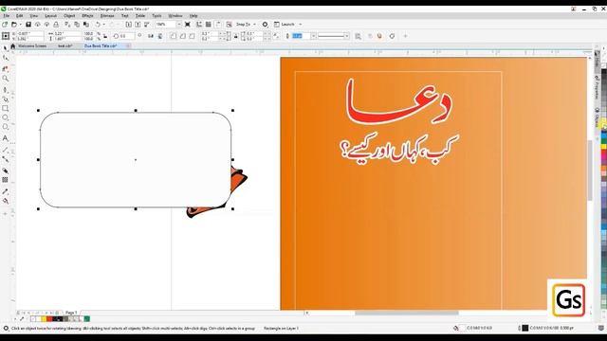Expand the line style dropdown
Screen dimensions: 607x341
[x=346, y=36]
